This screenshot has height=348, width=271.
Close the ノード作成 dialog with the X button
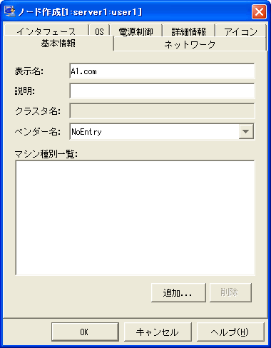pos(259,11)
